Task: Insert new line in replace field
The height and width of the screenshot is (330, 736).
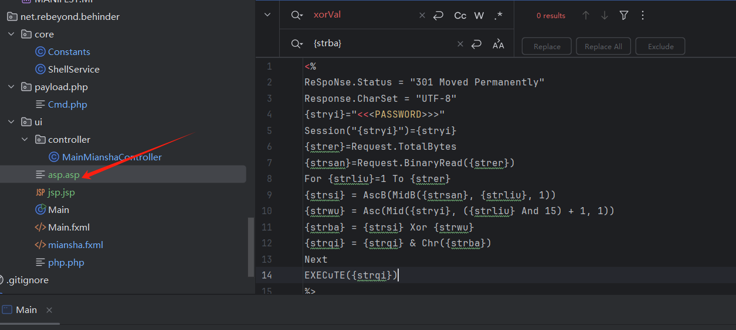Action: tap(477, 44)
